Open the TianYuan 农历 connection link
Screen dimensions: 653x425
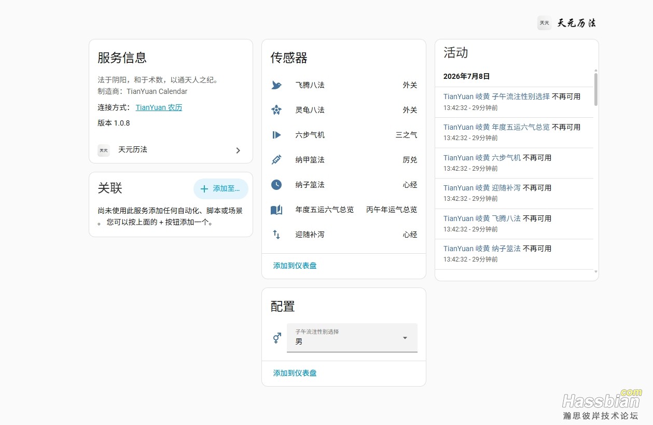tap(159, 107)
